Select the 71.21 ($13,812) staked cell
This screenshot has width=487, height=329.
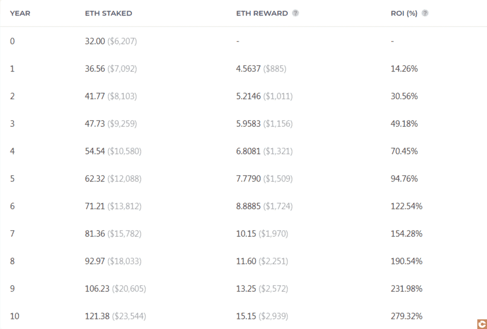(113, 206)
